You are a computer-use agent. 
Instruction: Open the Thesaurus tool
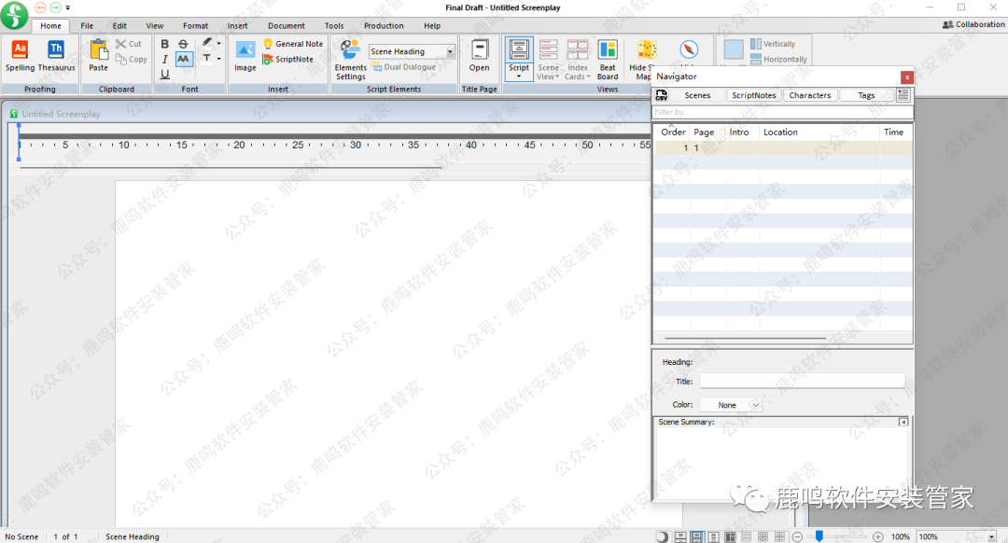57,56
